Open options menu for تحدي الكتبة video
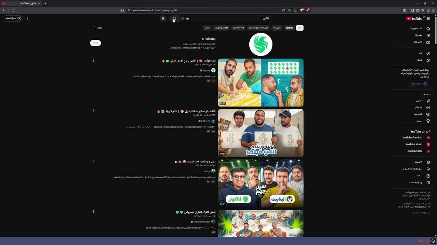Image resolution: width=437 pixels, height=245 pixels. pyautogui.click(x=93, y=212)
